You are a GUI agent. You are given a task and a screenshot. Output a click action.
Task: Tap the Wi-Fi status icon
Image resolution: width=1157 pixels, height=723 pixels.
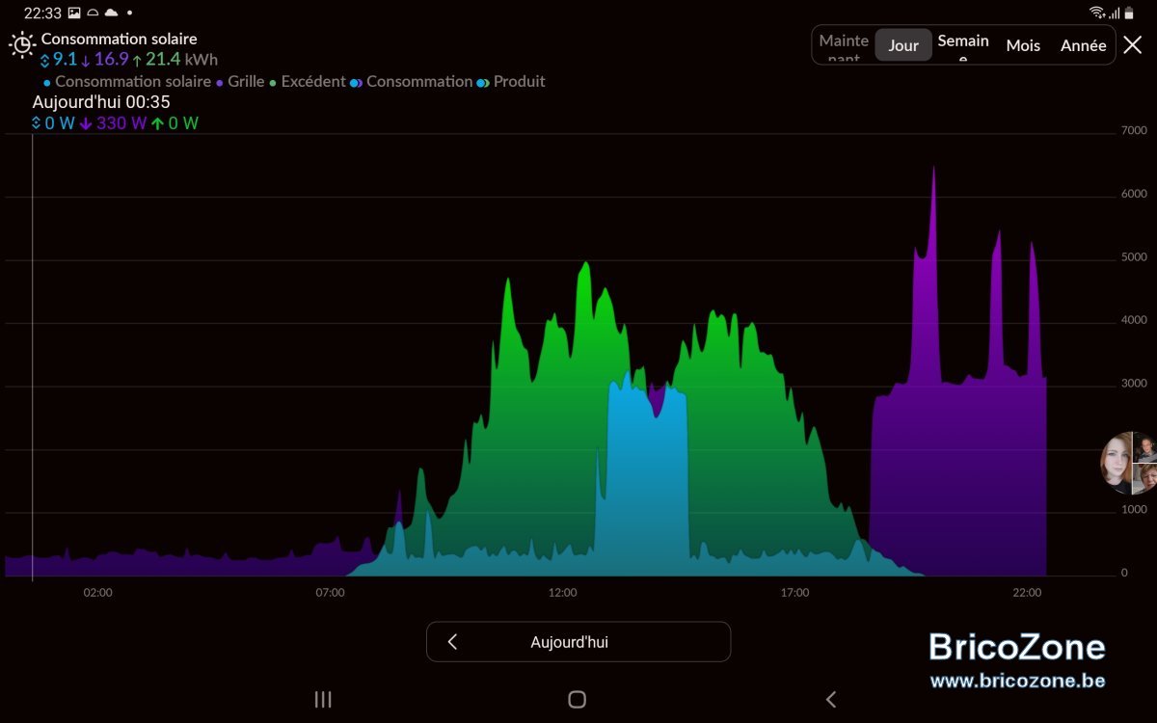pos(1097,13)
